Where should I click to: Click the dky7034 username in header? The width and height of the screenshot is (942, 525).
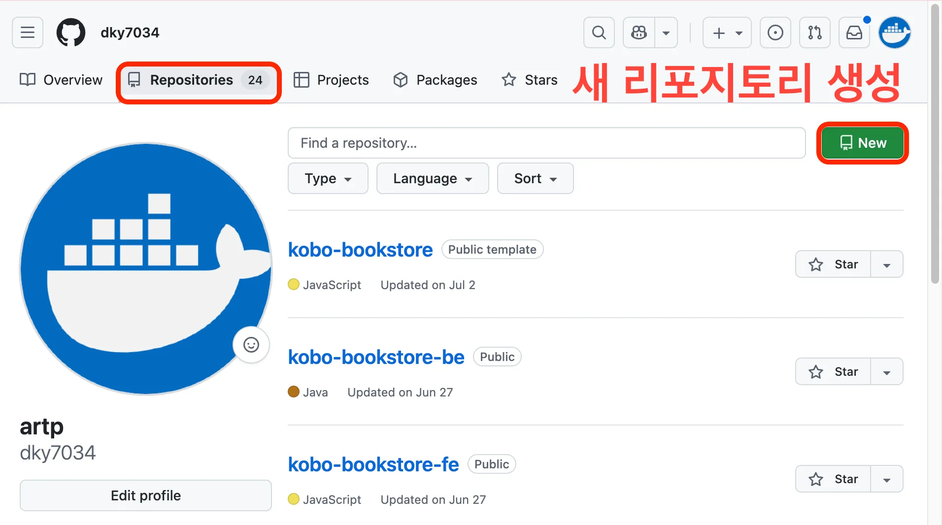click(130, 33)
